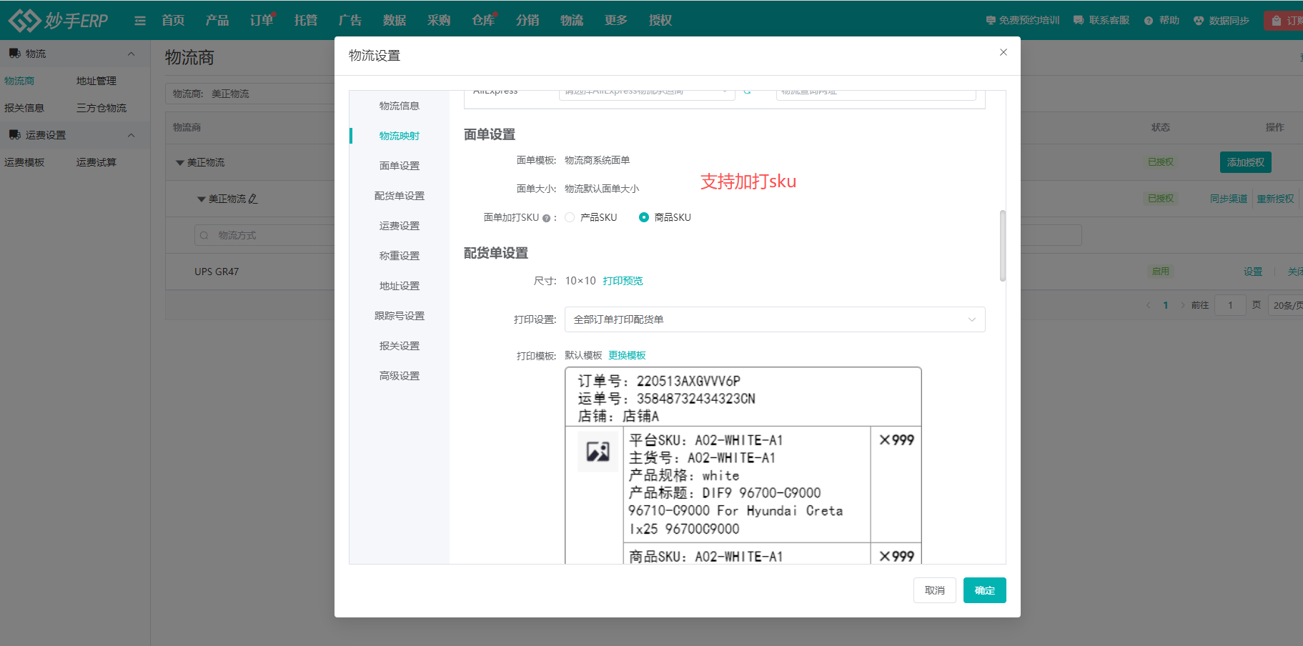Collapse the 美正物流 tree node
This screenshot has width=1303, height=646.
(201, 199)
